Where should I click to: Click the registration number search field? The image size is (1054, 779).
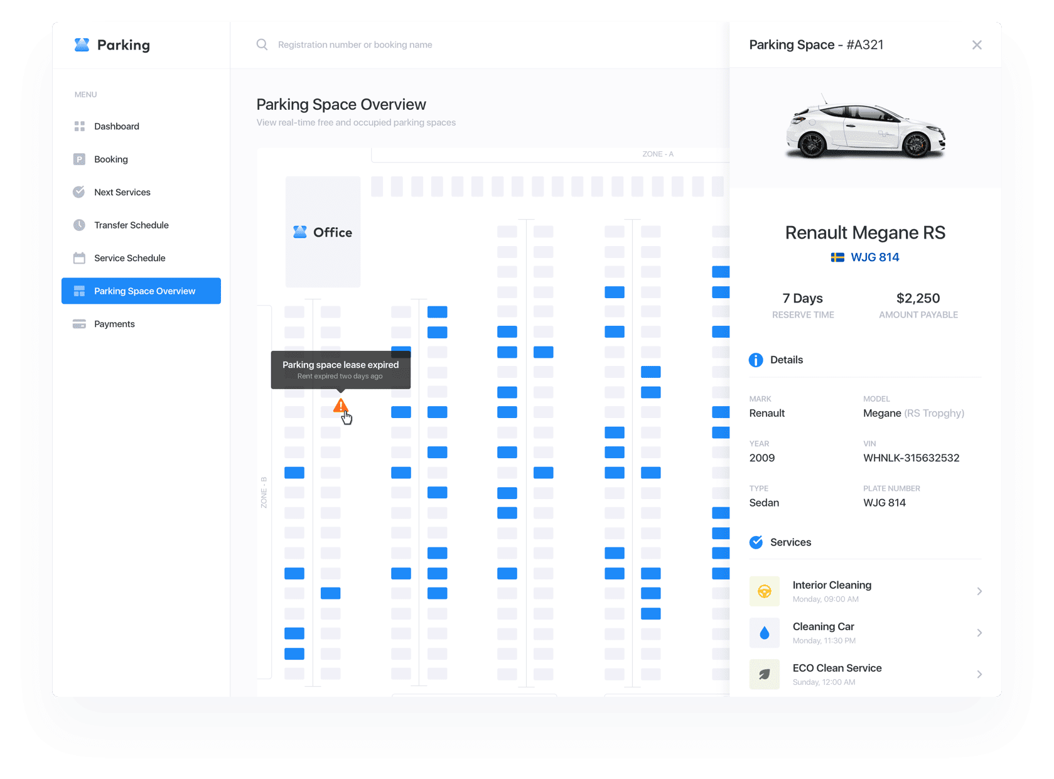355,45
